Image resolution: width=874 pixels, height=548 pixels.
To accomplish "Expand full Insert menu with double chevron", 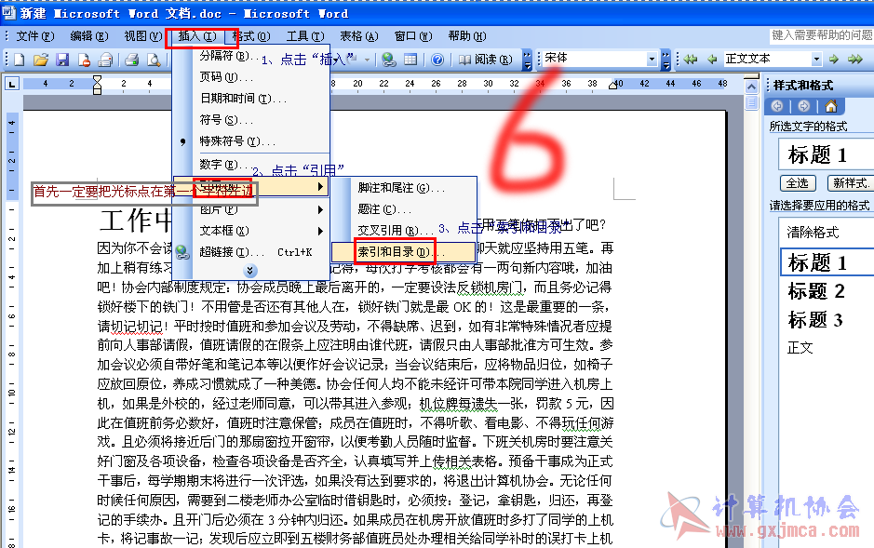I will coord(250,271).
